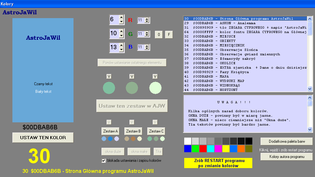Viewport: 315px width, 177px height.
Task: Choose the Zestaw B color set
Action: pyautogui.click(x=133, y=131)
